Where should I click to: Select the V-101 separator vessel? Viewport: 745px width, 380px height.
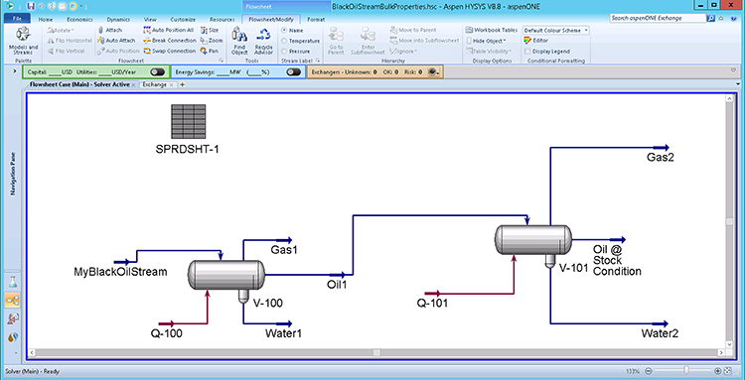533,240
